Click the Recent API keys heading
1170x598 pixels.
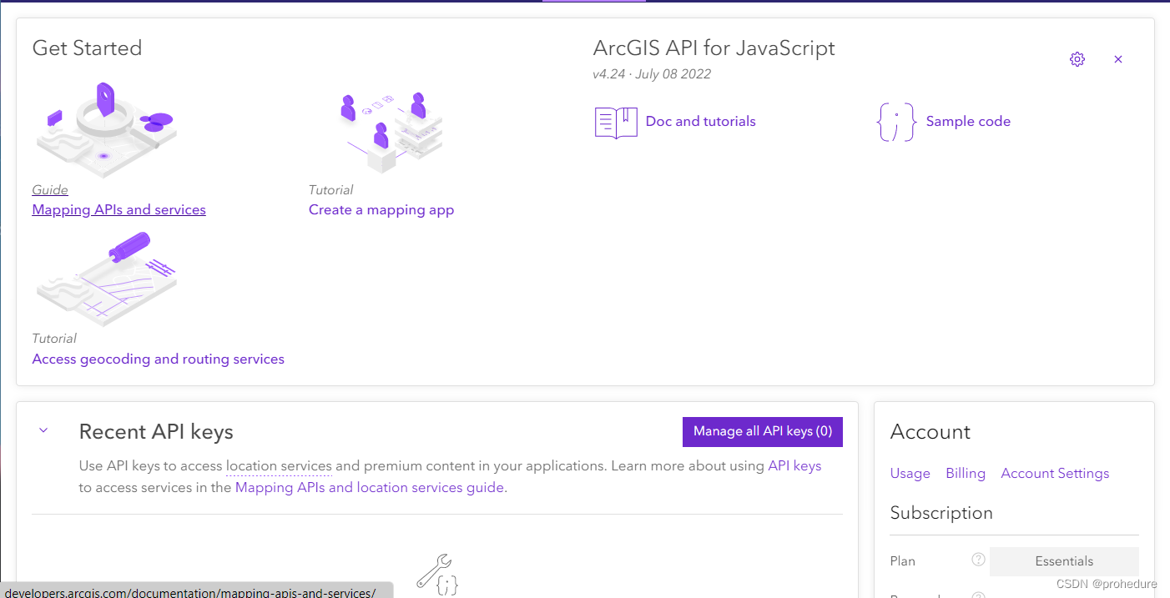[156, 431]
